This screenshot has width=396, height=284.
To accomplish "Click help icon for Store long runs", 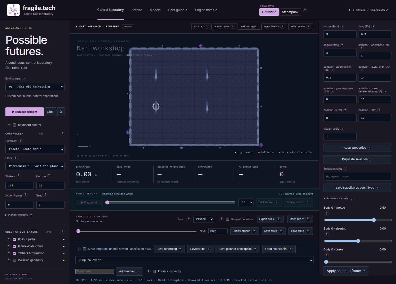I will click(79, 249).
